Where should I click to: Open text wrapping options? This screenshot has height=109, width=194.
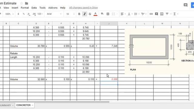point(136,14)
